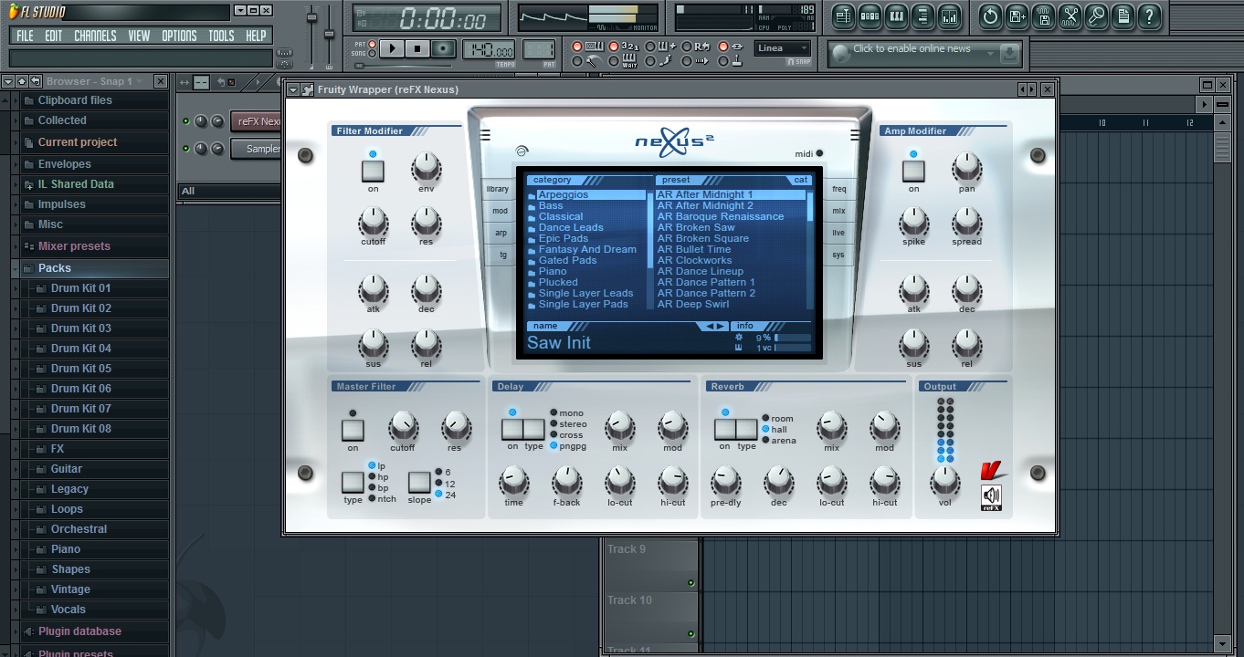Click the Browser reread structure icon

36,81
